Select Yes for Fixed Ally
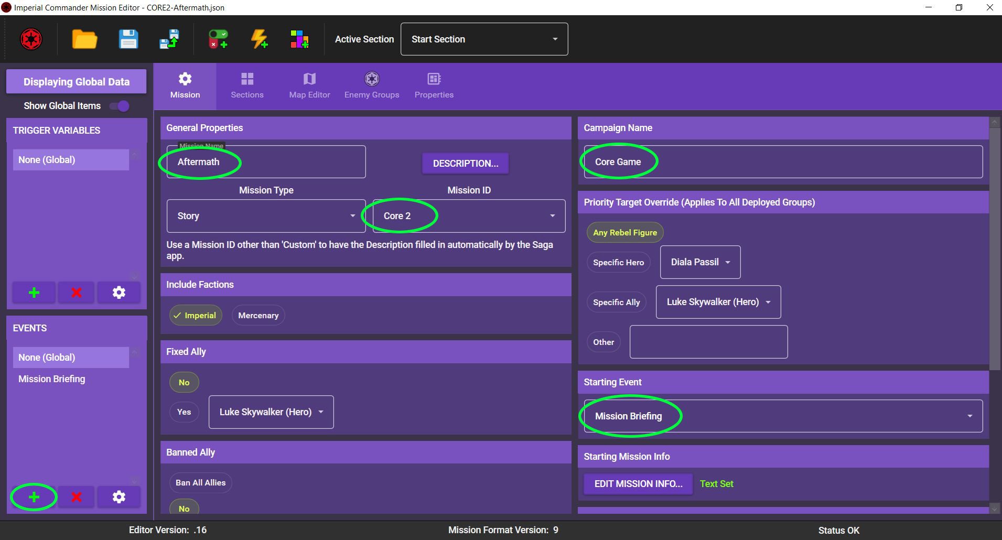Image resolution: width=1002 pixels, height=540 pixels. (x=184, y=412)
